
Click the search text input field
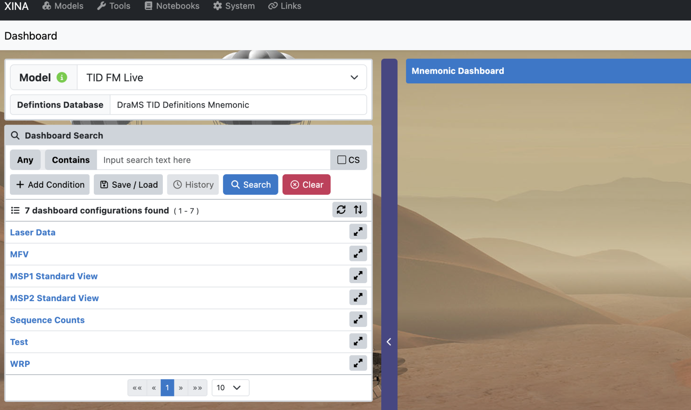click(x=213, y=160)
